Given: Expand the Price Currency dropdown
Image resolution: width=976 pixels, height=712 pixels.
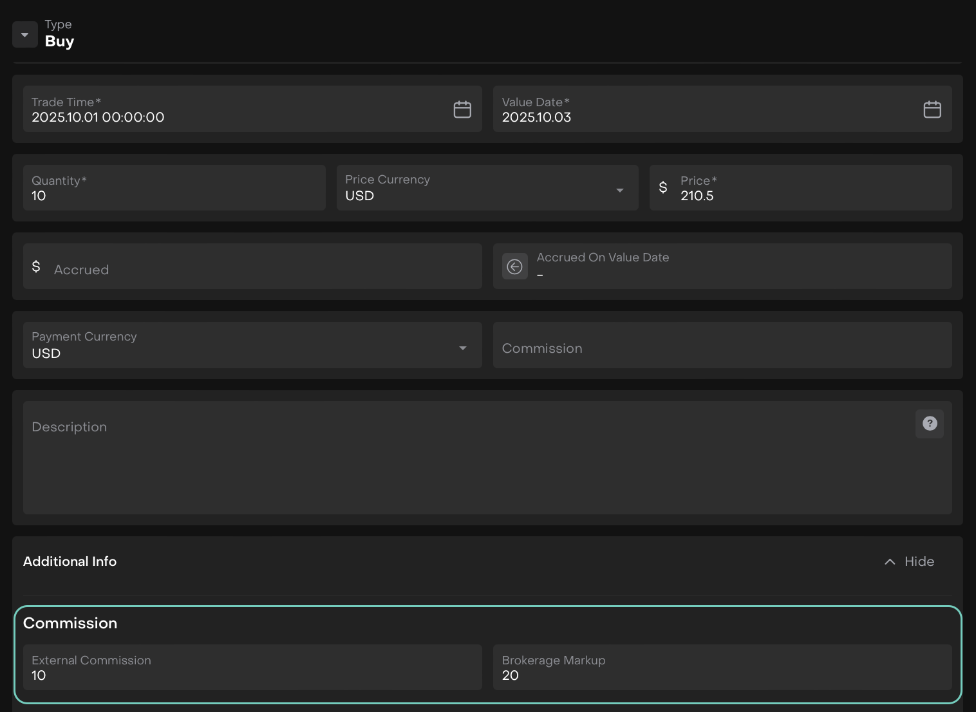Looking at the screenshot, I should point(619,190).
